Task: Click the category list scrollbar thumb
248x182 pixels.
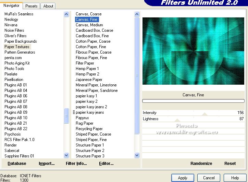Action: click(66, 116)
